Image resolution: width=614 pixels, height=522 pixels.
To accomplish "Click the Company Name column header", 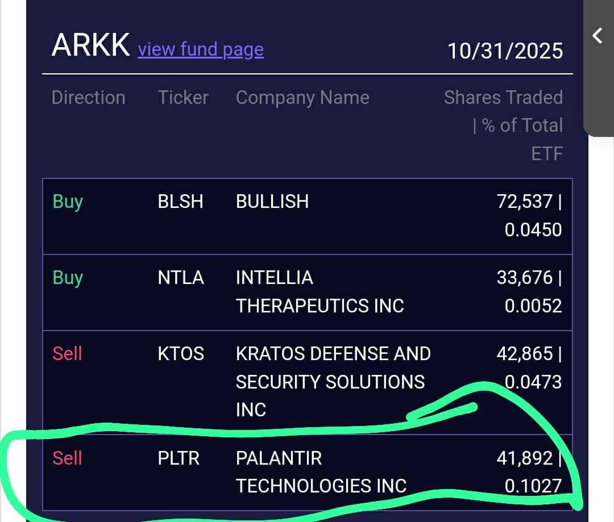I will [x=302, y=98].
